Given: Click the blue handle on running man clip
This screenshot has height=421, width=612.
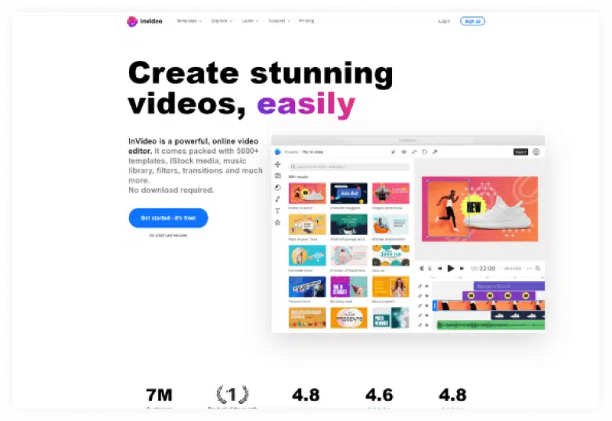Looking at the screenshot, I should [x=435, y=305].
